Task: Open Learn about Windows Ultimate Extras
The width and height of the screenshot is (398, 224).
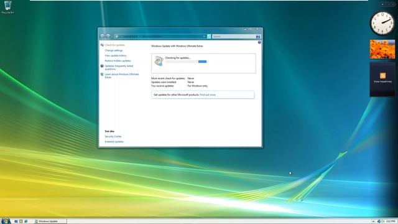Action: (122, 76)
